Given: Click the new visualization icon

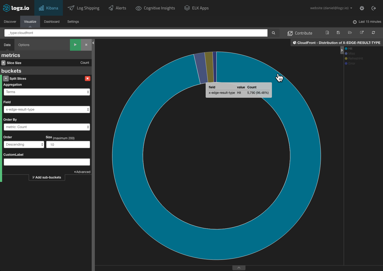Looking at the screenshot, I should click(x=327, y=33).
